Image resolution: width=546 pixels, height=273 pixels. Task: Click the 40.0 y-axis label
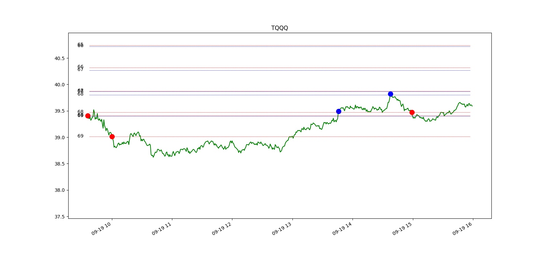click(59, 85)
